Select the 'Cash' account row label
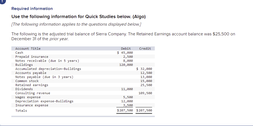 19,53
